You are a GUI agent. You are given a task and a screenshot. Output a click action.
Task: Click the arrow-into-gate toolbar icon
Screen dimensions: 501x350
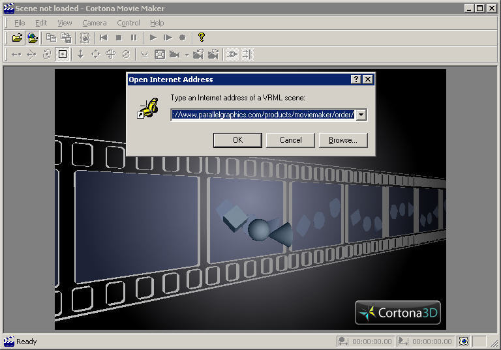(232, 55)
